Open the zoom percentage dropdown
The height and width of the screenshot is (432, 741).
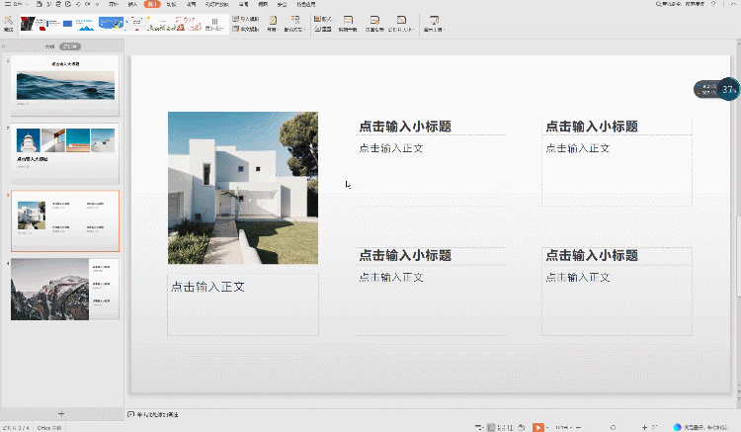[565, 427]
